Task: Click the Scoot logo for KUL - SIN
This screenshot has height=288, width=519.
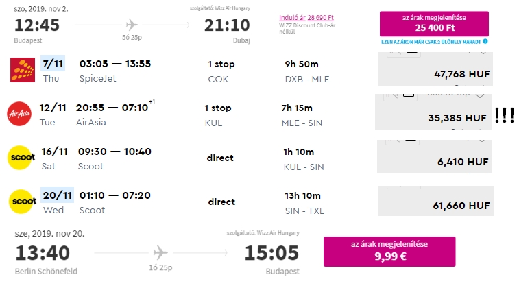Action: 21,158
